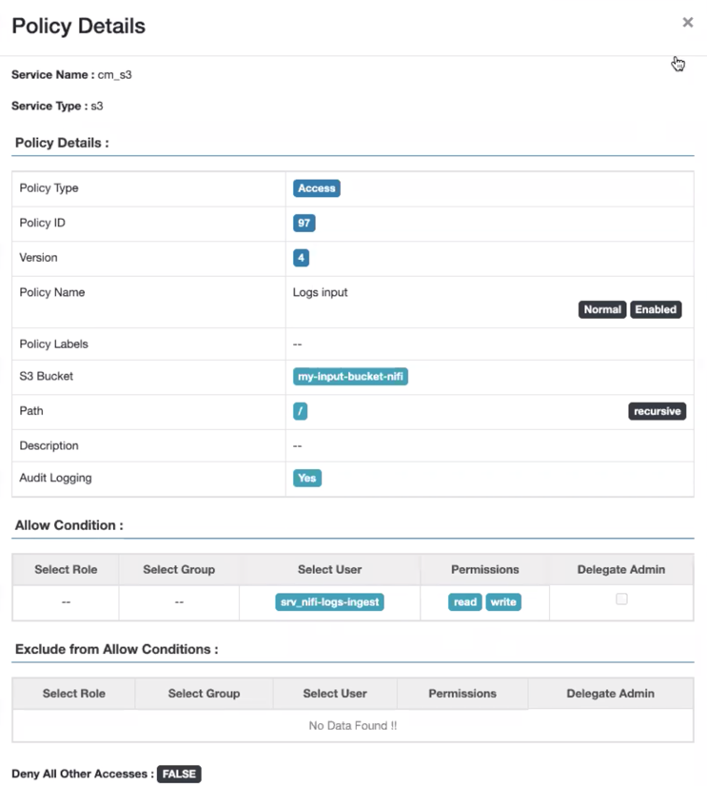The image size is (707, 786).
Task: Click the No Data Found message row
Action: 352,725
